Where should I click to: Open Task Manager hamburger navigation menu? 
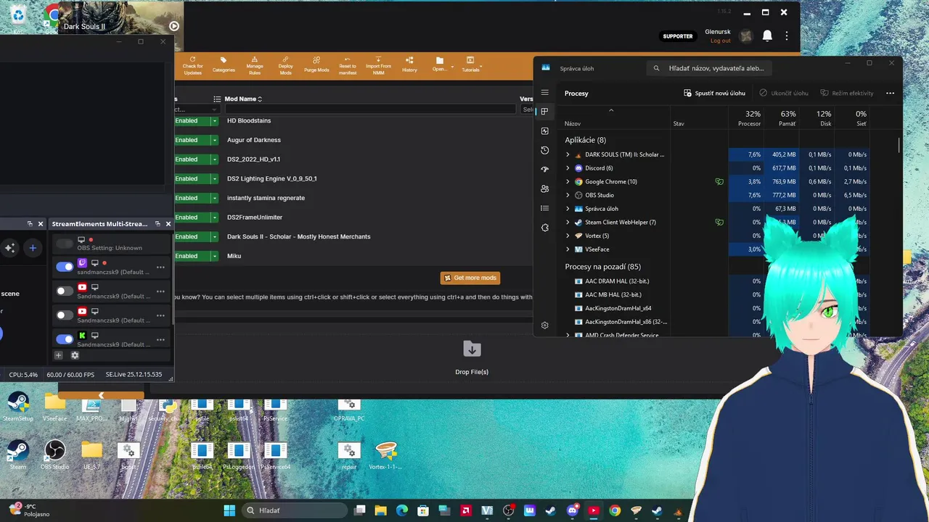click(x=545, y=93)
